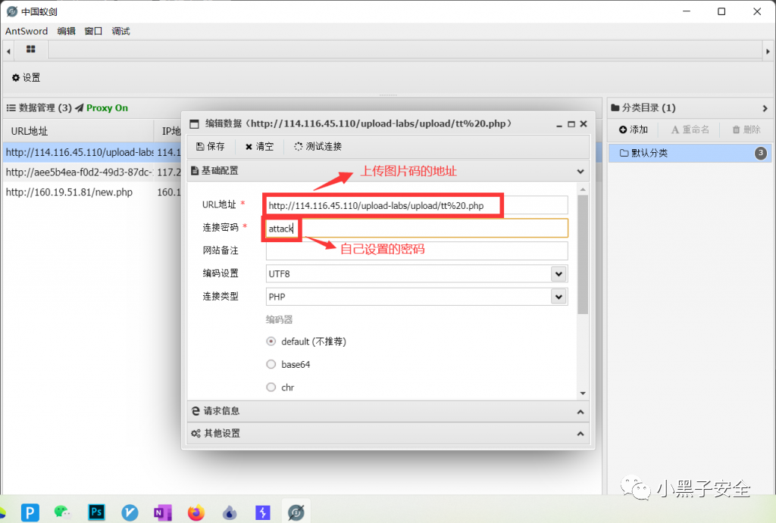Screen dimensions: 776x523
Task: Click the 保存 save icon button
Action: 210,146
